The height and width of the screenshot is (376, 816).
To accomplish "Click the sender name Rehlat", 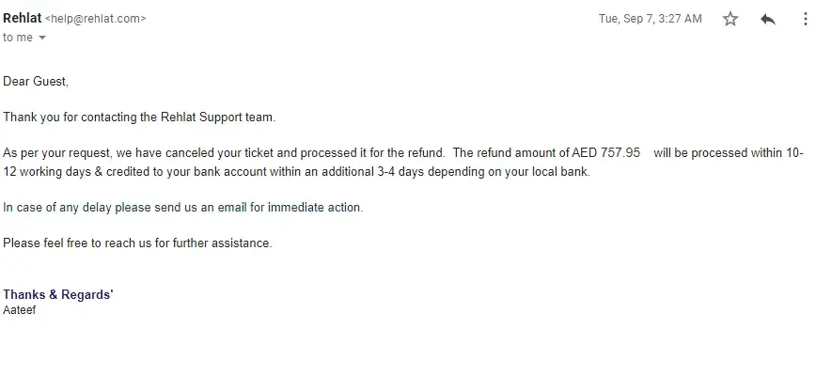I will click(x=22, y=18).
